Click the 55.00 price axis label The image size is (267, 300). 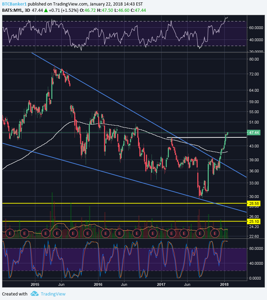[x=254, y=112]
